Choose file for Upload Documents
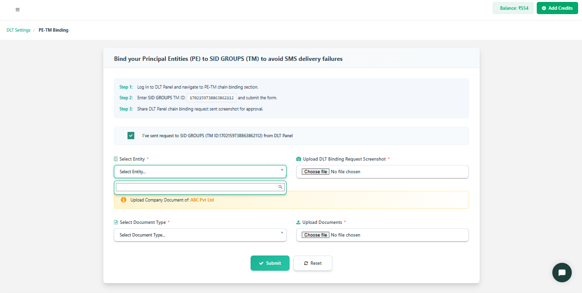Viewport: 582px width, 293px height. [x=315, y=235]
